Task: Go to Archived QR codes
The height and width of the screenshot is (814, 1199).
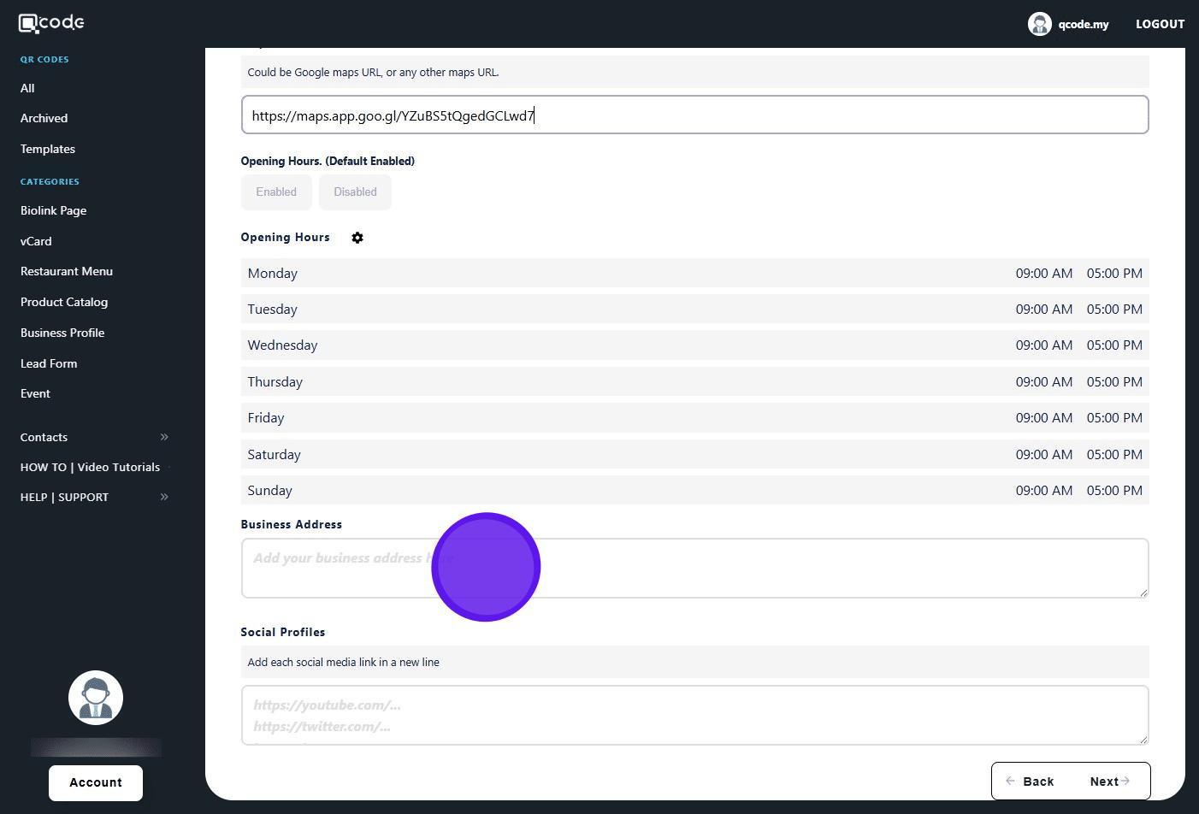Action: pos(44,118)
